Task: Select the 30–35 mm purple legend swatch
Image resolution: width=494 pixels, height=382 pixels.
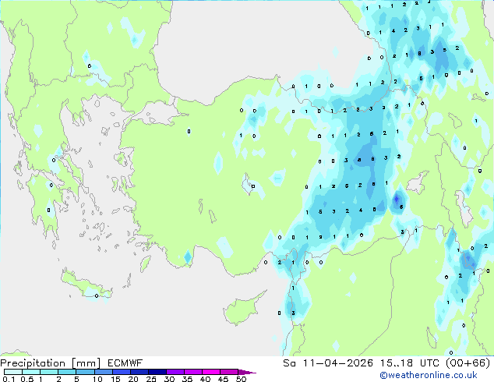Action: (x=175, y=372)
